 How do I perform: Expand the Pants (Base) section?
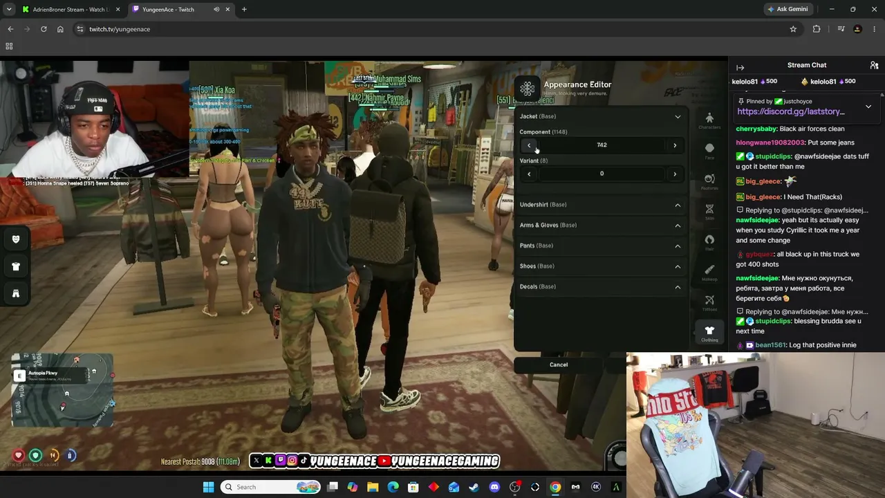pyautogui.click(x=678, y=246)
